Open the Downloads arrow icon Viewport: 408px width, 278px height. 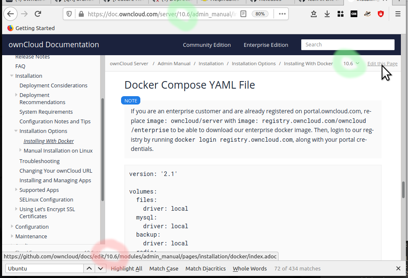click(x=327, y=14)
